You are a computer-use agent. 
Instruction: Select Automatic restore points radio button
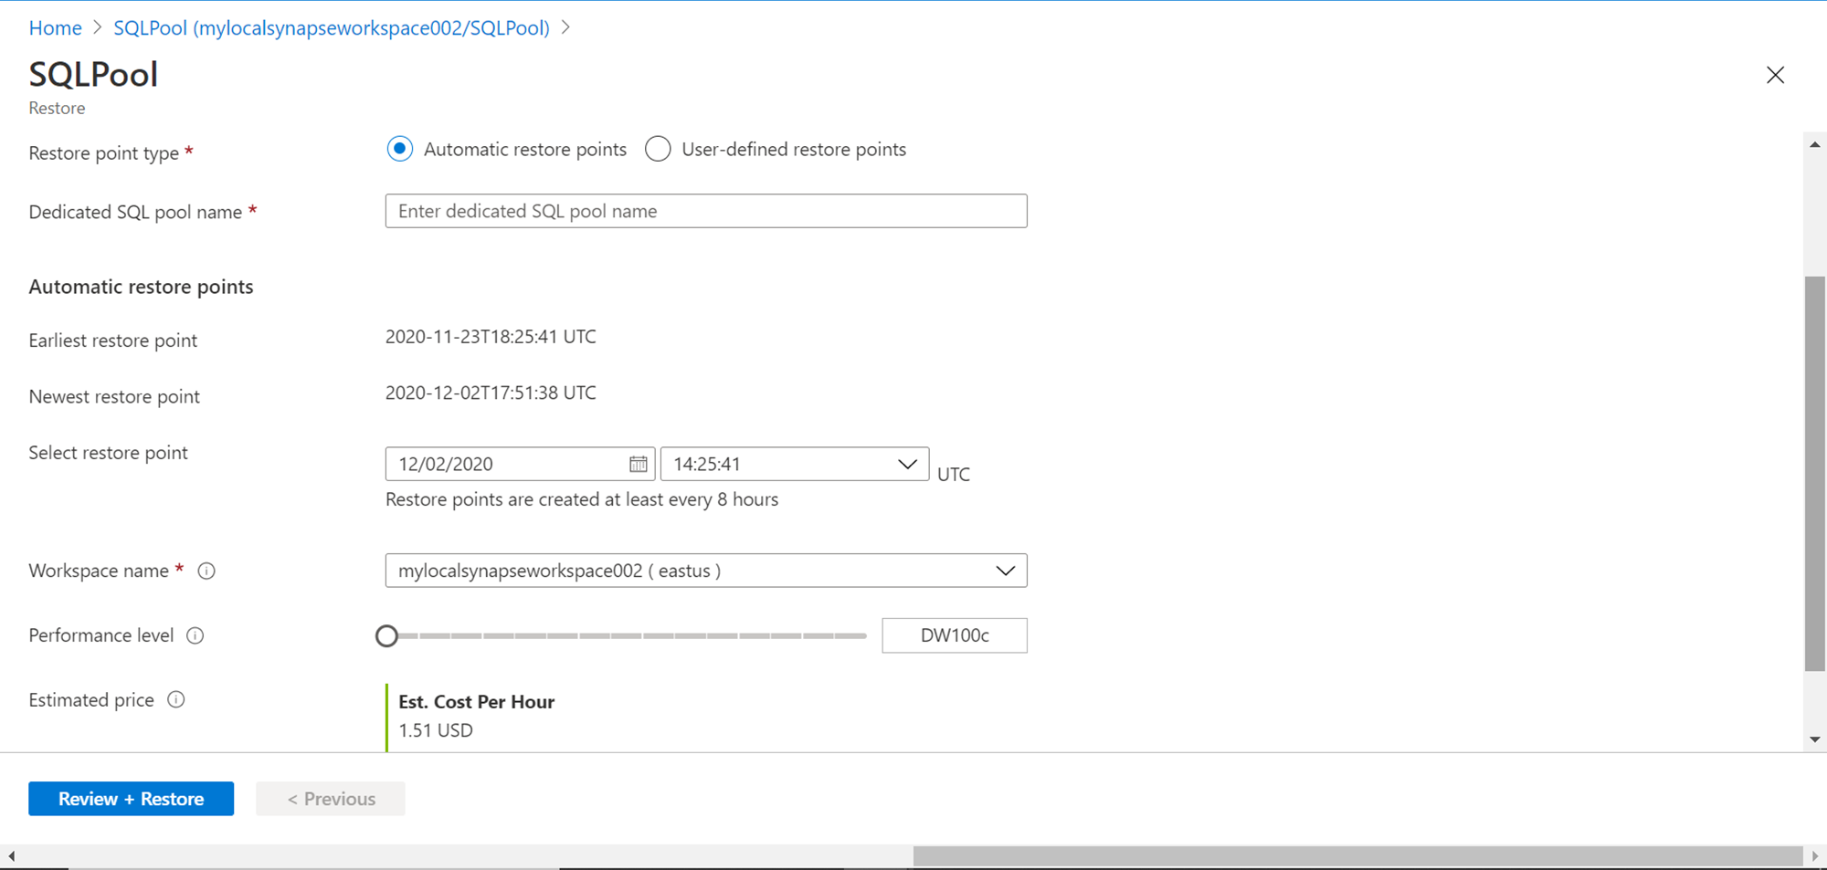click(400, 149)
